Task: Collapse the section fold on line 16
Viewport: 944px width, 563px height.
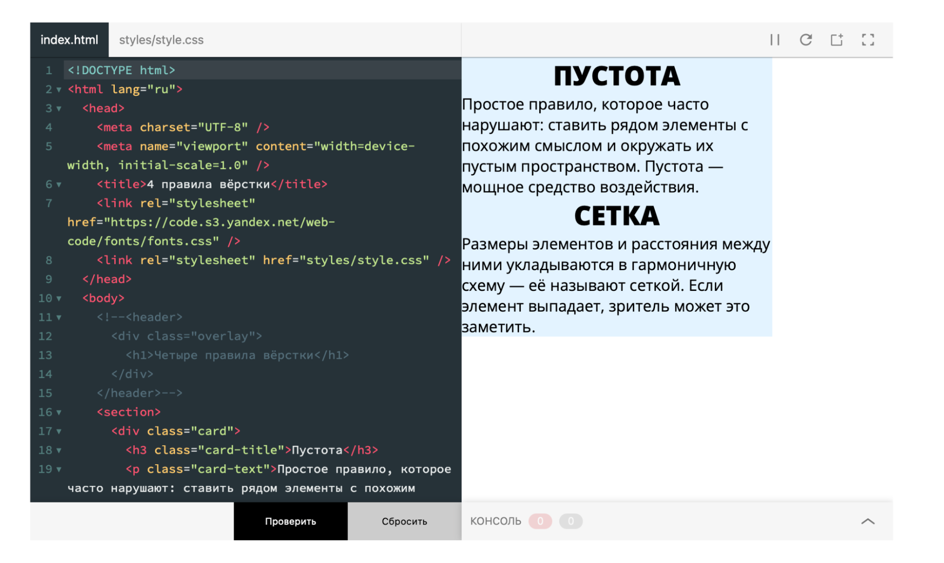Action: pos(59,412)
